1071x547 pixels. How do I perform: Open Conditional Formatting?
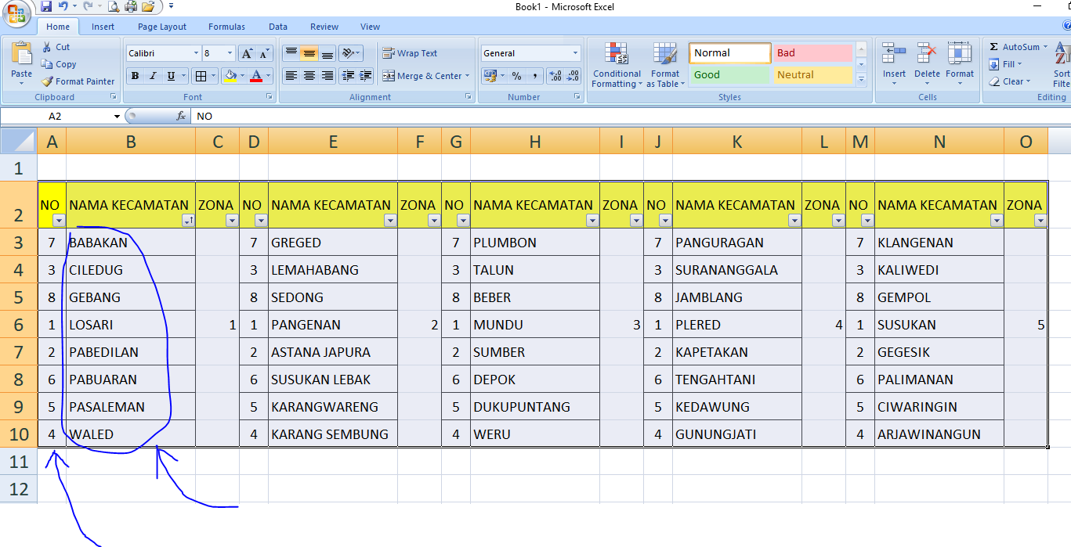[x=617, y=65]
